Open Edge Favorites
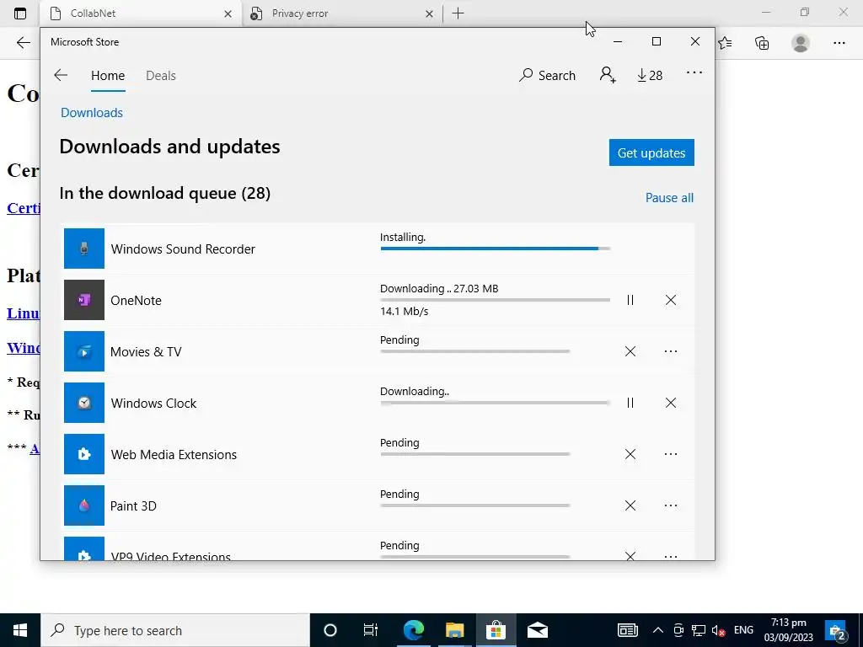Viewport: 863px width, 647px height. point(726,43)
